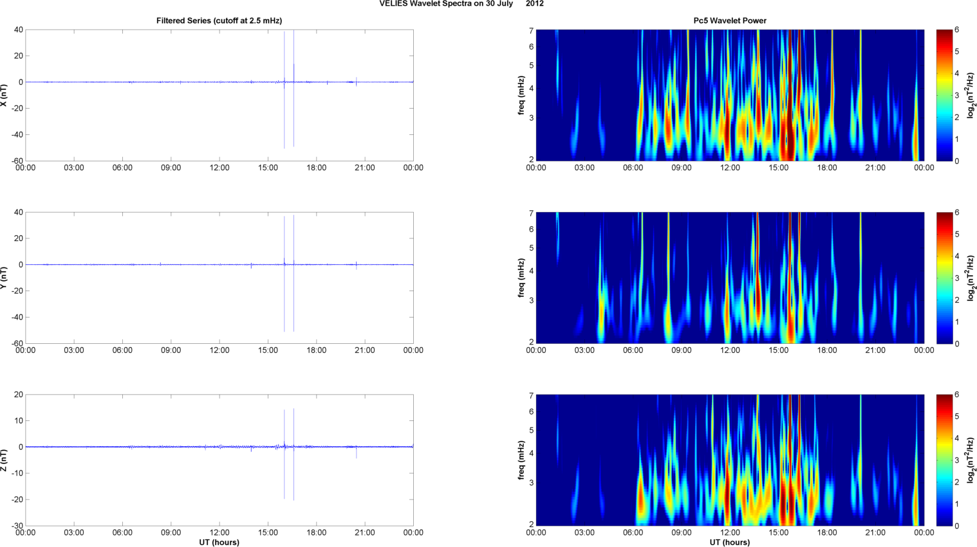Select the bottom Pc5 wavelet spectrogram

[x=730, y=460]
